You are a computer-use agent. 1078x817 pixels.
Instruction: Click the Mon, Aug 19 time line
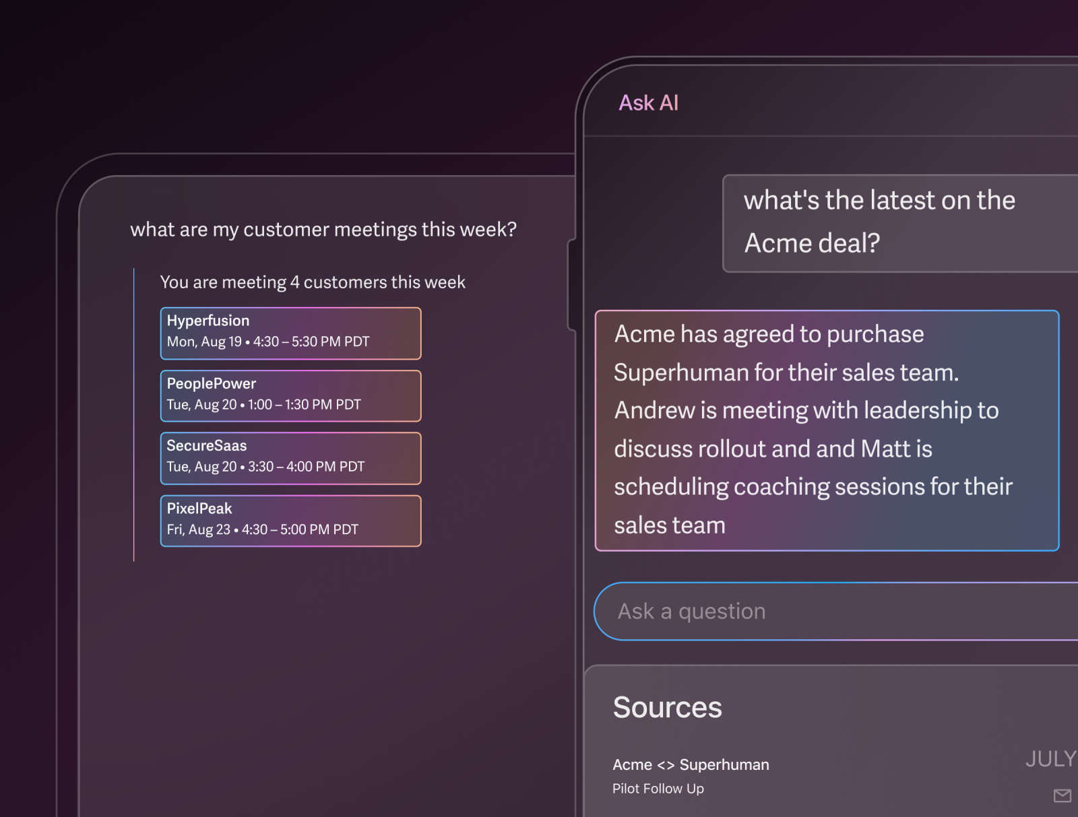tap(268, 341)
